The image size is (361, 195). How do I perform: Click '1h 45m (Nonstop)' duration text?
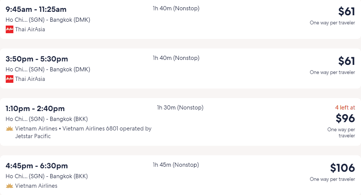pyautogui.click(x=176, y=165)
